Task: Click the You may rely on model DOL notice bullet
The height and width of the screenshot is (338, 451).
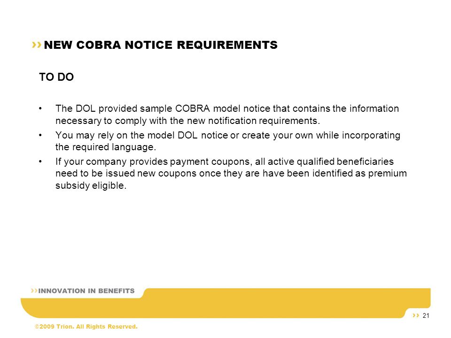Action: [228, 141]
